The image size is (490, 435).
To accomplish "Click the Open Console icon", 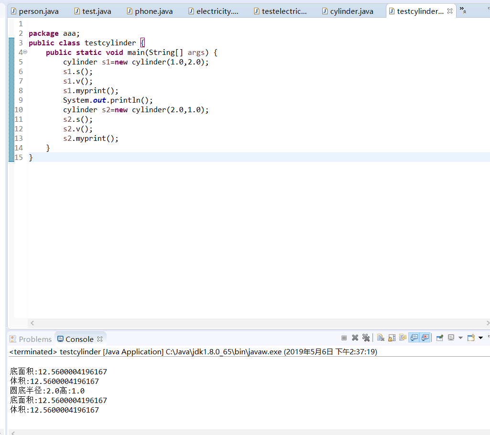I will [x=471, y=338].
